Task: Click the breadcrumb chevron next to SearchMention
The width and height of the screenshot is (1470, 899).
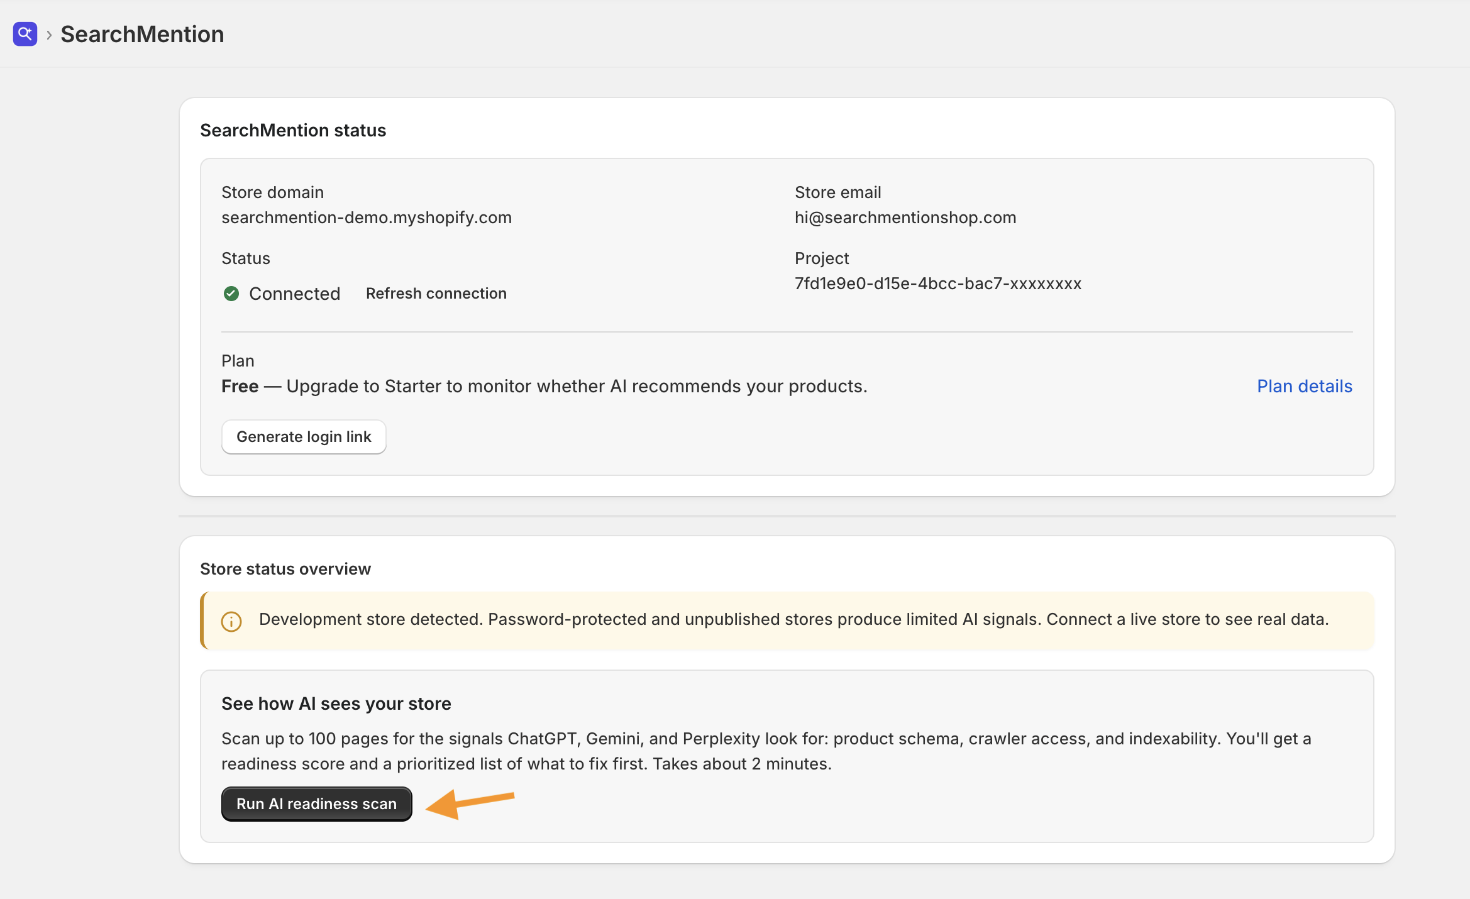Action: (49, 35)
